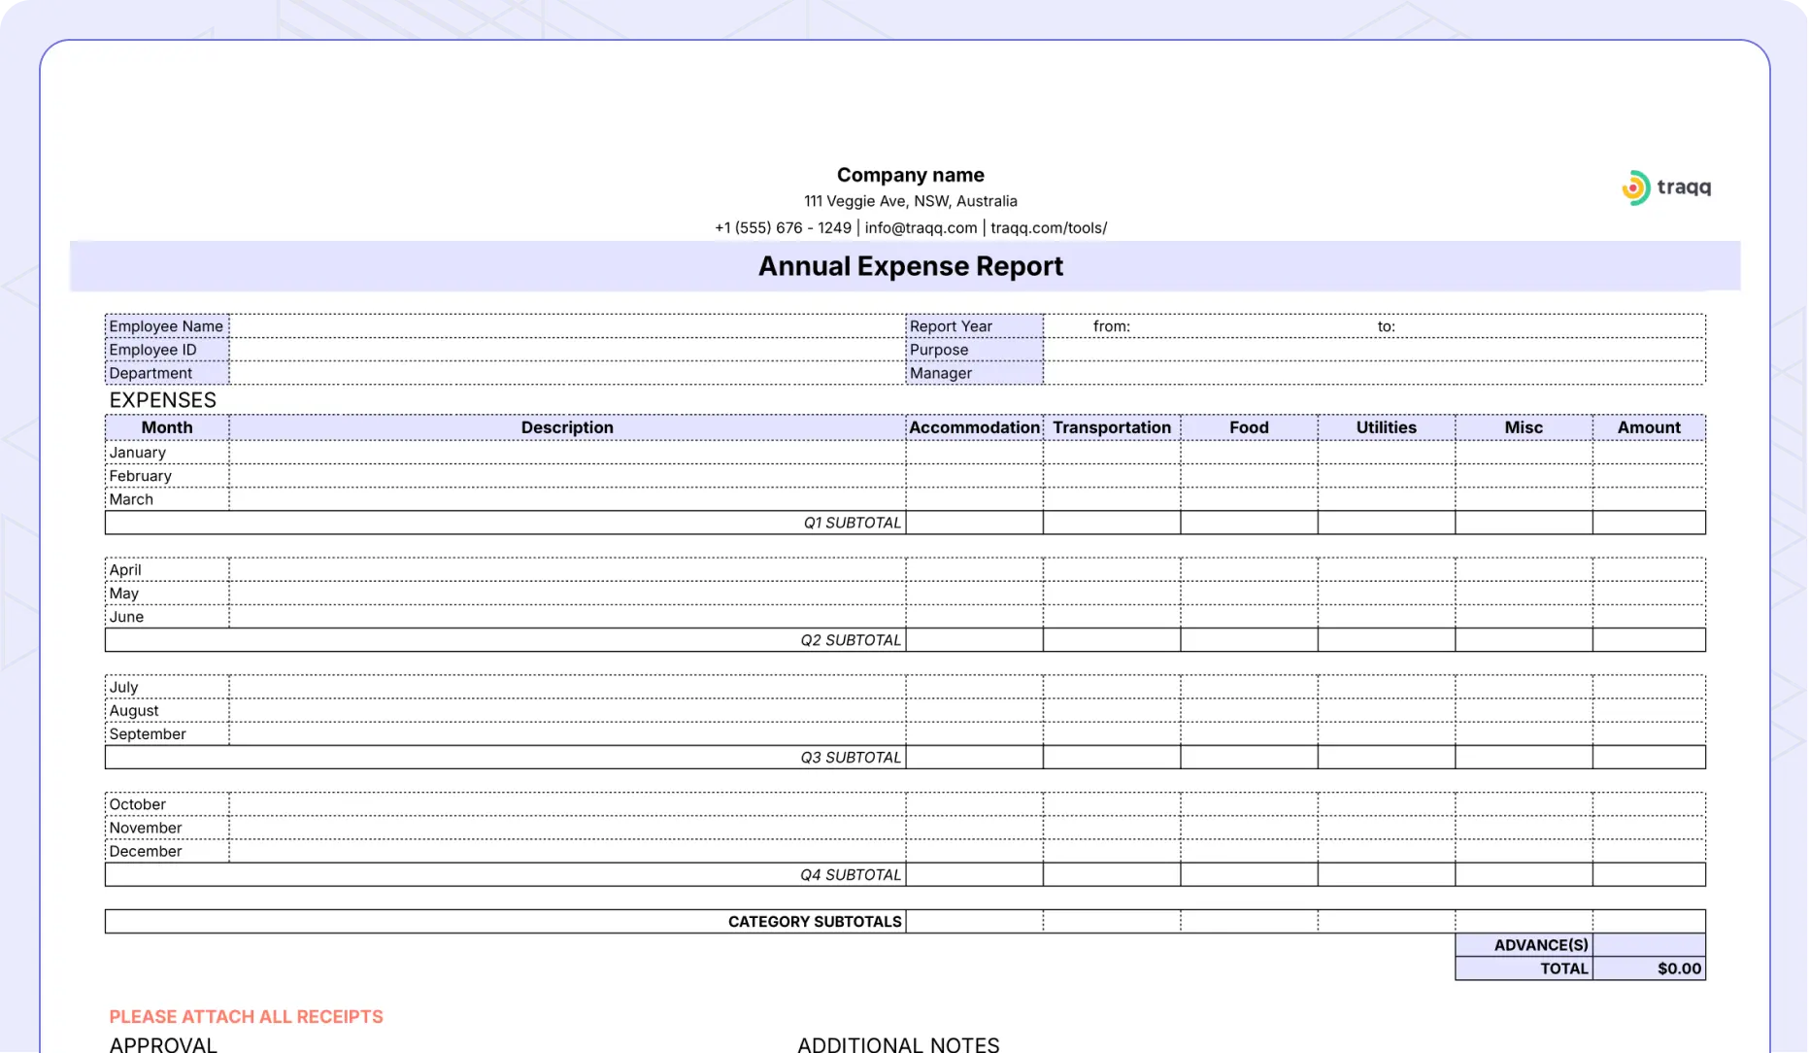Screen dimensions: 1810x1053
Task: Select the July row label
Action: (x=123, y=687)
